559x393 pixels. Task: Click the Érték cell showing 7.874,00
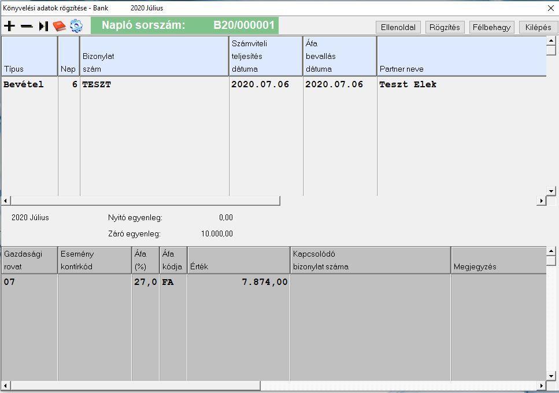click(x=239, y=282)
